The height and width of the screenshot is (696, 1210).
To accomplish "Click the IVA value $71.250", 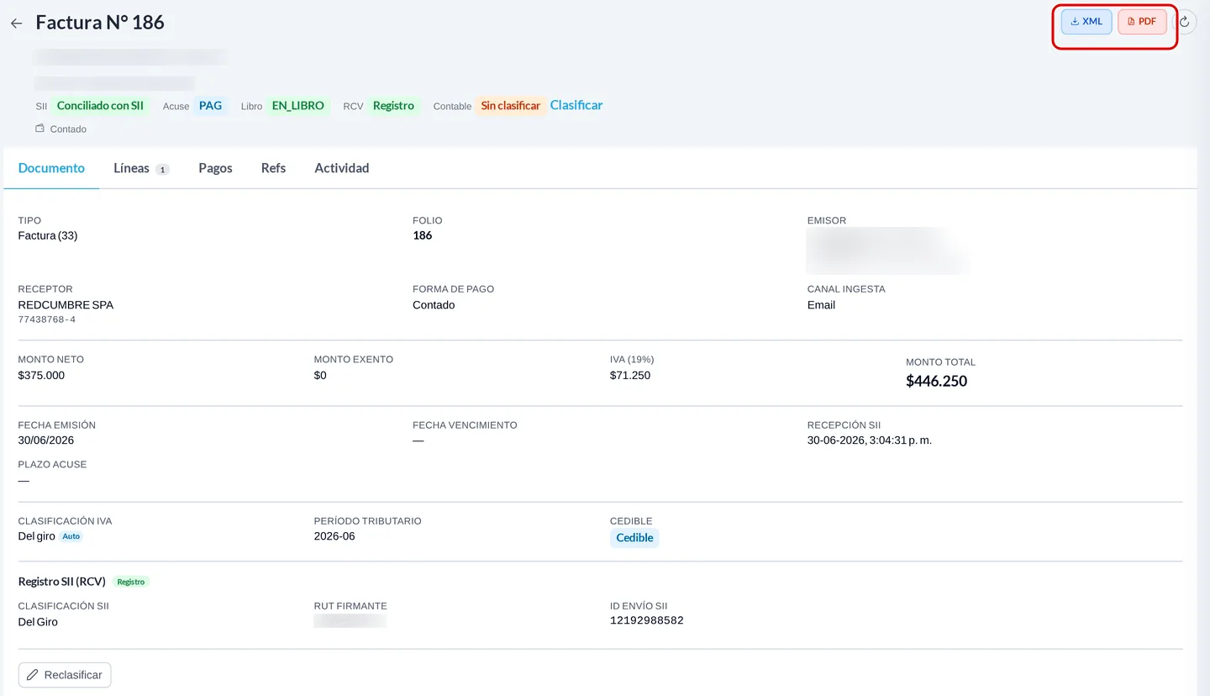I will [x=630, y=376].
